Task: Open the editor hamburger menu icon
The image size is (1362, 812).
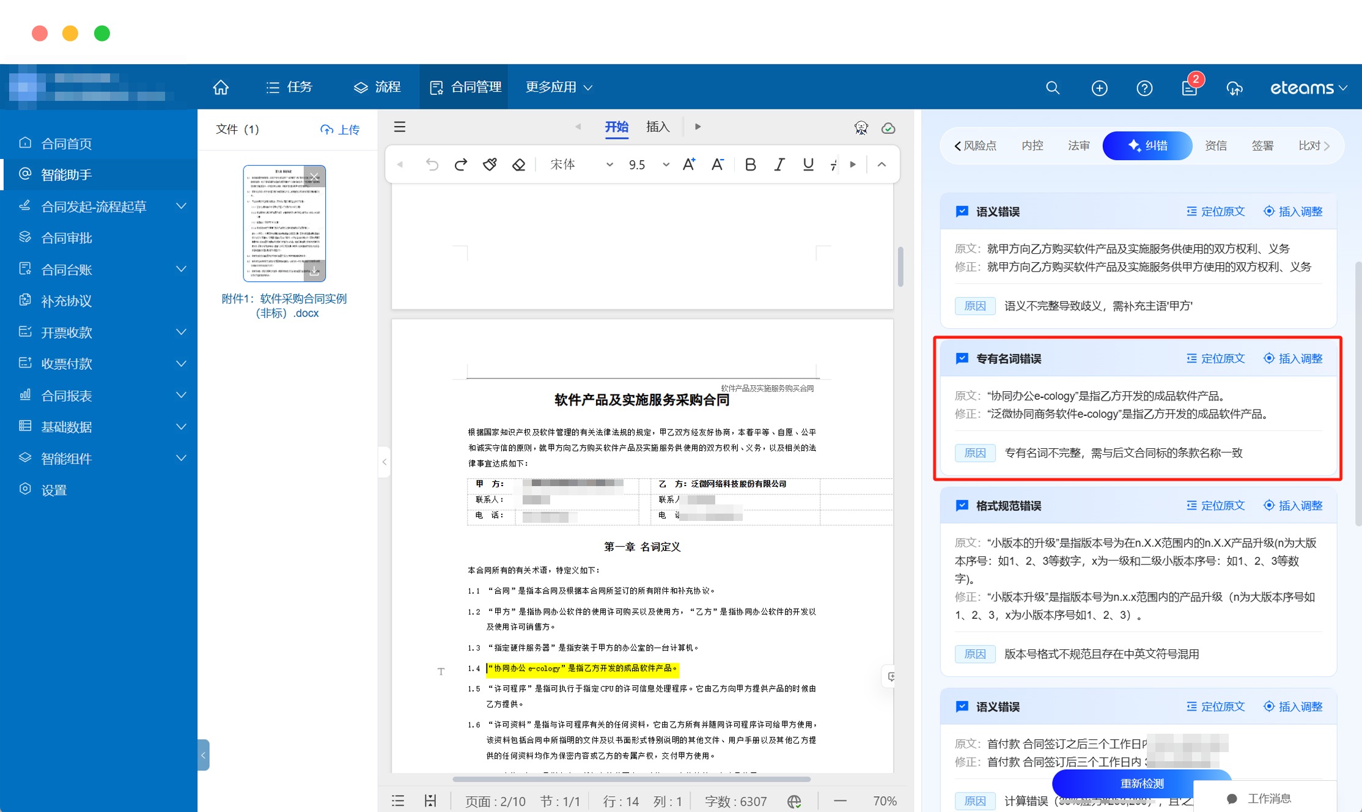Action: (x=400, y=127)
